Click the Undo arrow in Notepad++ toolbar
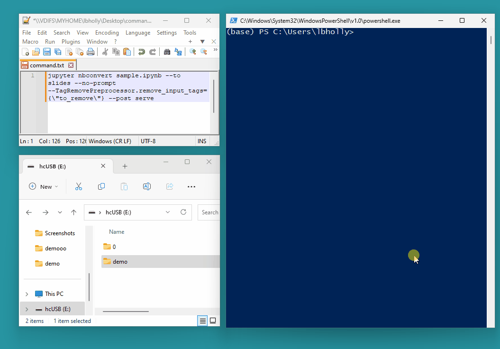Screen dimensions: 500x349 click(x=141, y=52)
